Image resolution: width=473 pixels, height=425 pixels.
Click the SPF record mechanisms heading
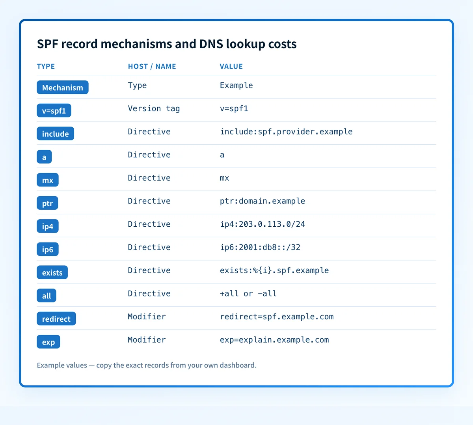[x=167, y=44]
